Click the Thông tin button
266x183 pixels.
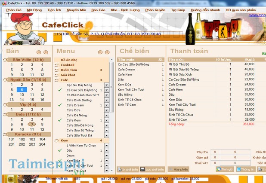click(x=246, y=169)
